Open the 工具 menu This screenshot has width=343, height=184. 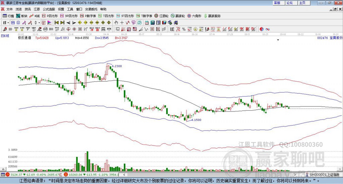click(70, 9)
